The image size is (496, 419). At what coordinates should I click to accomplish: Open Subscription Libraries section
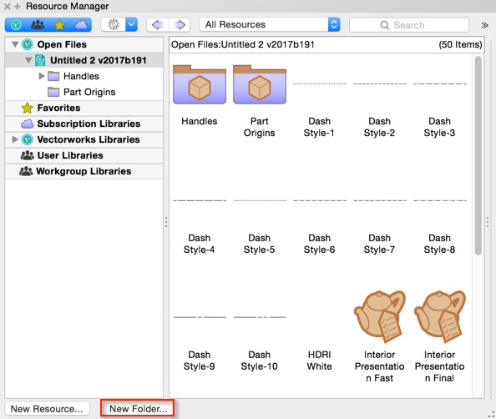pyautogui.click(x=89, y=124)
